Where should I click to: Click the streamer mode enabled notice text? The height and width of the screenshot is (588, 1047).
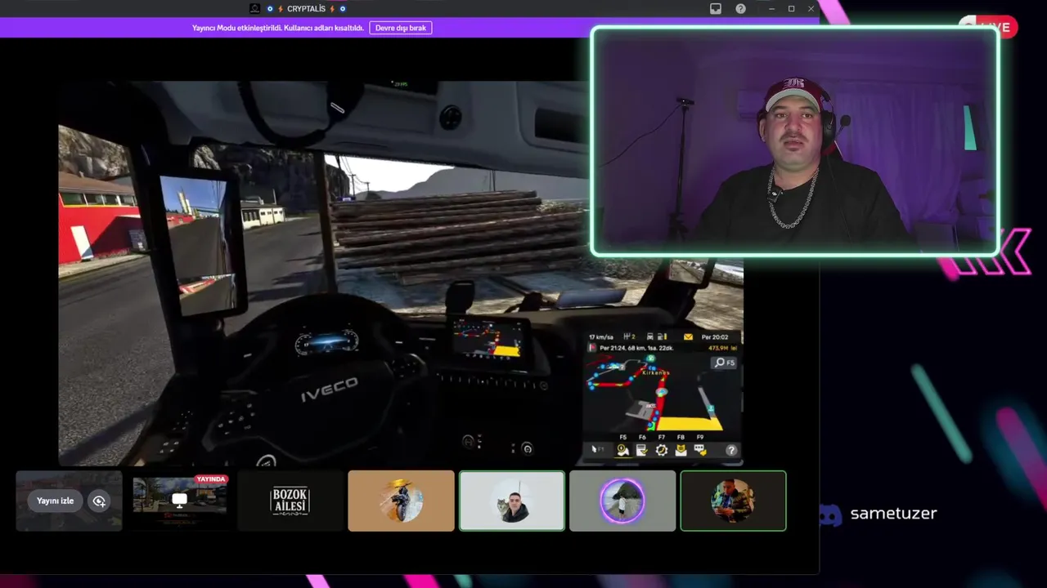(x=278, y=28)
